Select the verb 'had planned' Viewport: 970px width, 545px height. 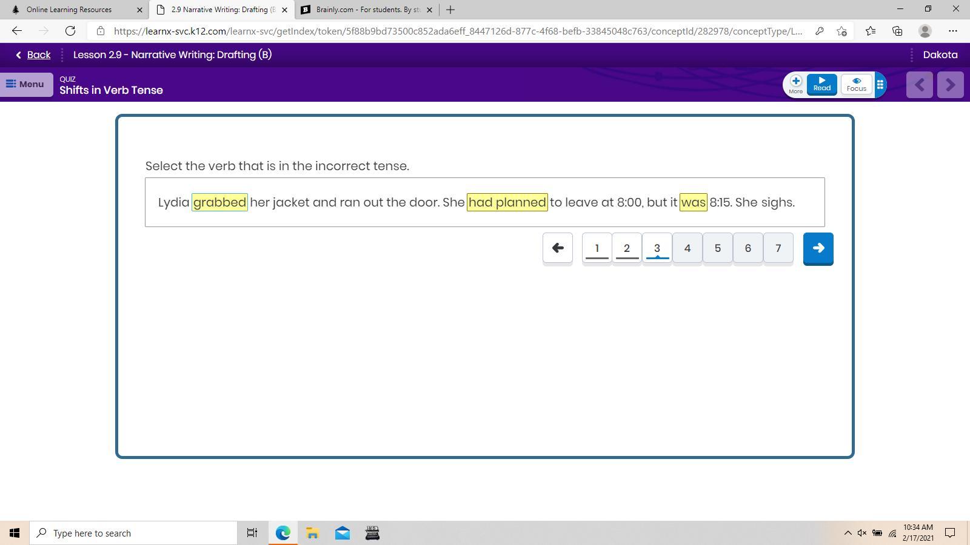507,202
